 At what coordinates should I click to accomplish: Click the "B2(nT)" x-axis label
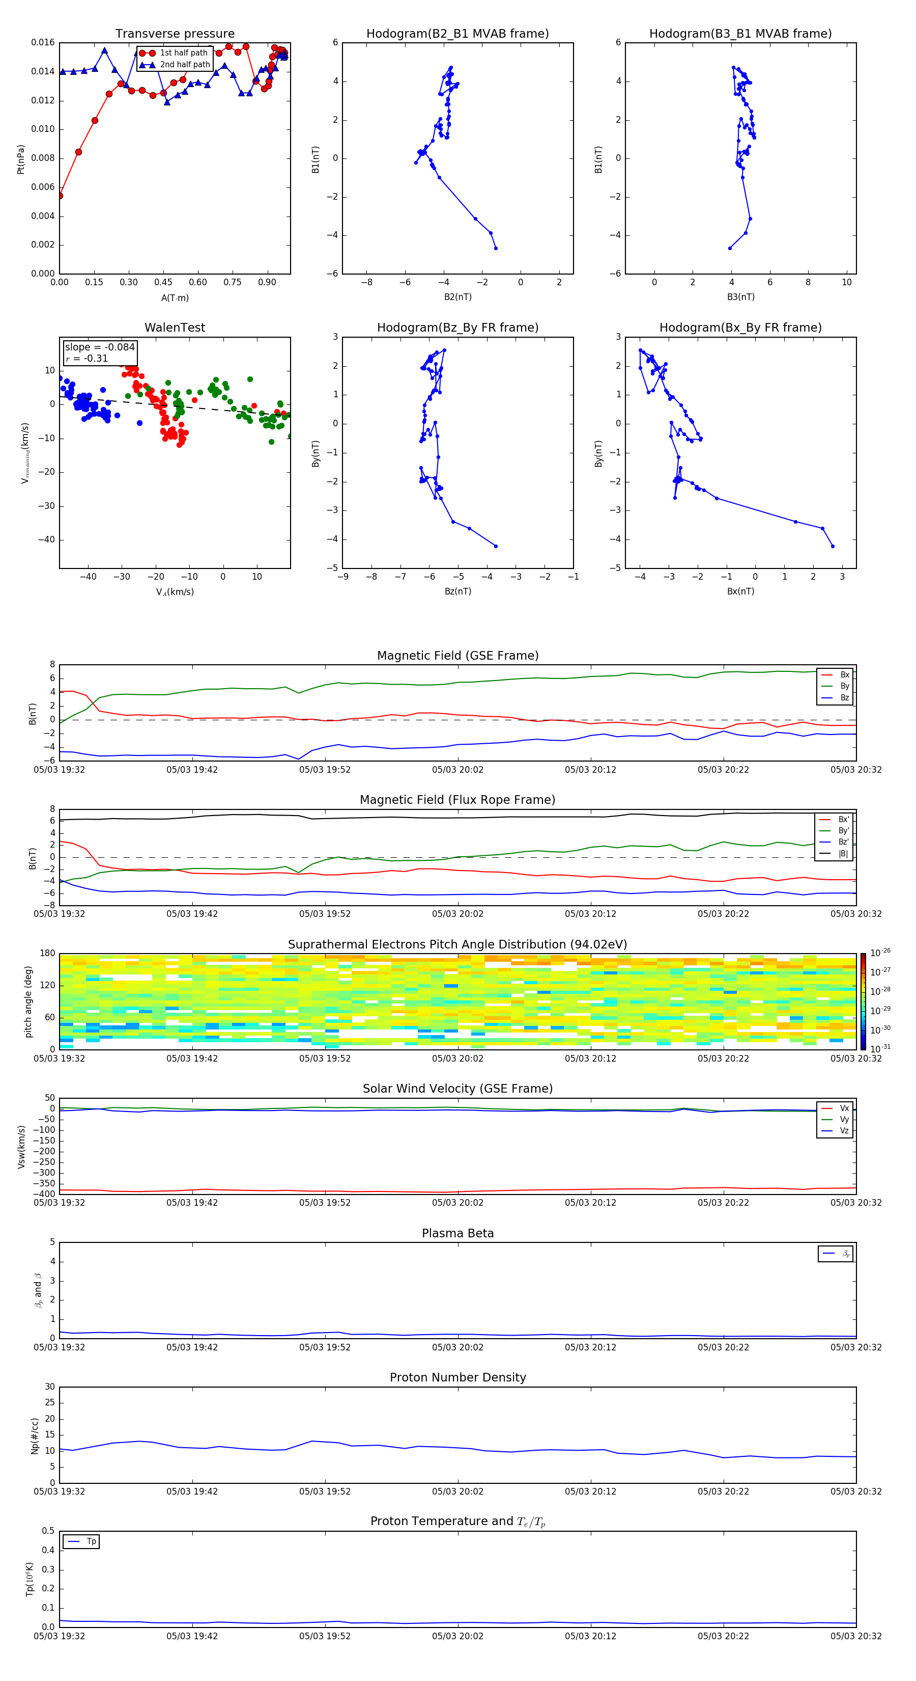[457, 297]
